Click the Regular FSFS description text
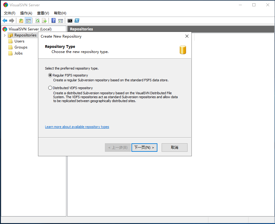275x224 pixels. (x=111, y=80)
